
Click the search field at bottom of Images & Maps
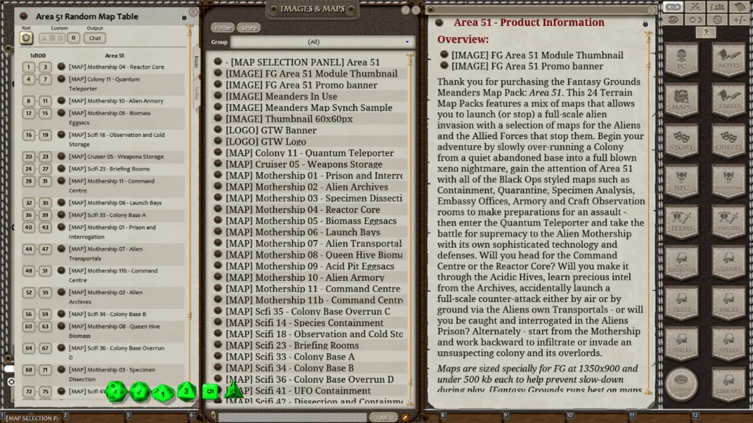(x=293, y=418)
